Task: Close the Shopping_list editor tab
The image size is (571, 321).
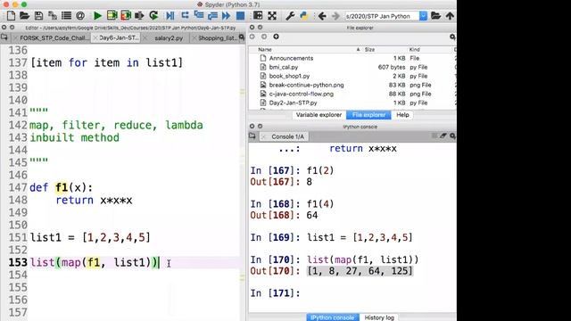Action: tap(194, 37)
